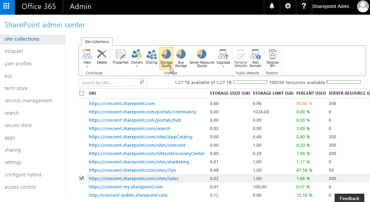Expand the Upgrade dropdown
This screenshot has width=370, height=202.
point(223,66)
